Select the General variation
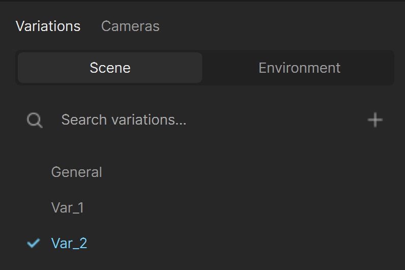The image size is (405, 270). pyautogui.click(x=76, y=172)
